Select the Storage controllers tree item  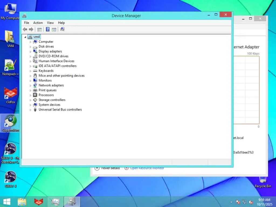click(52, 100)
